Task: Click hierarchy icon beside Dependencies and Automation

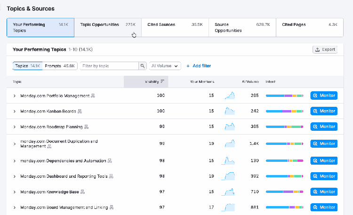Action: click(x=110, y=161)
